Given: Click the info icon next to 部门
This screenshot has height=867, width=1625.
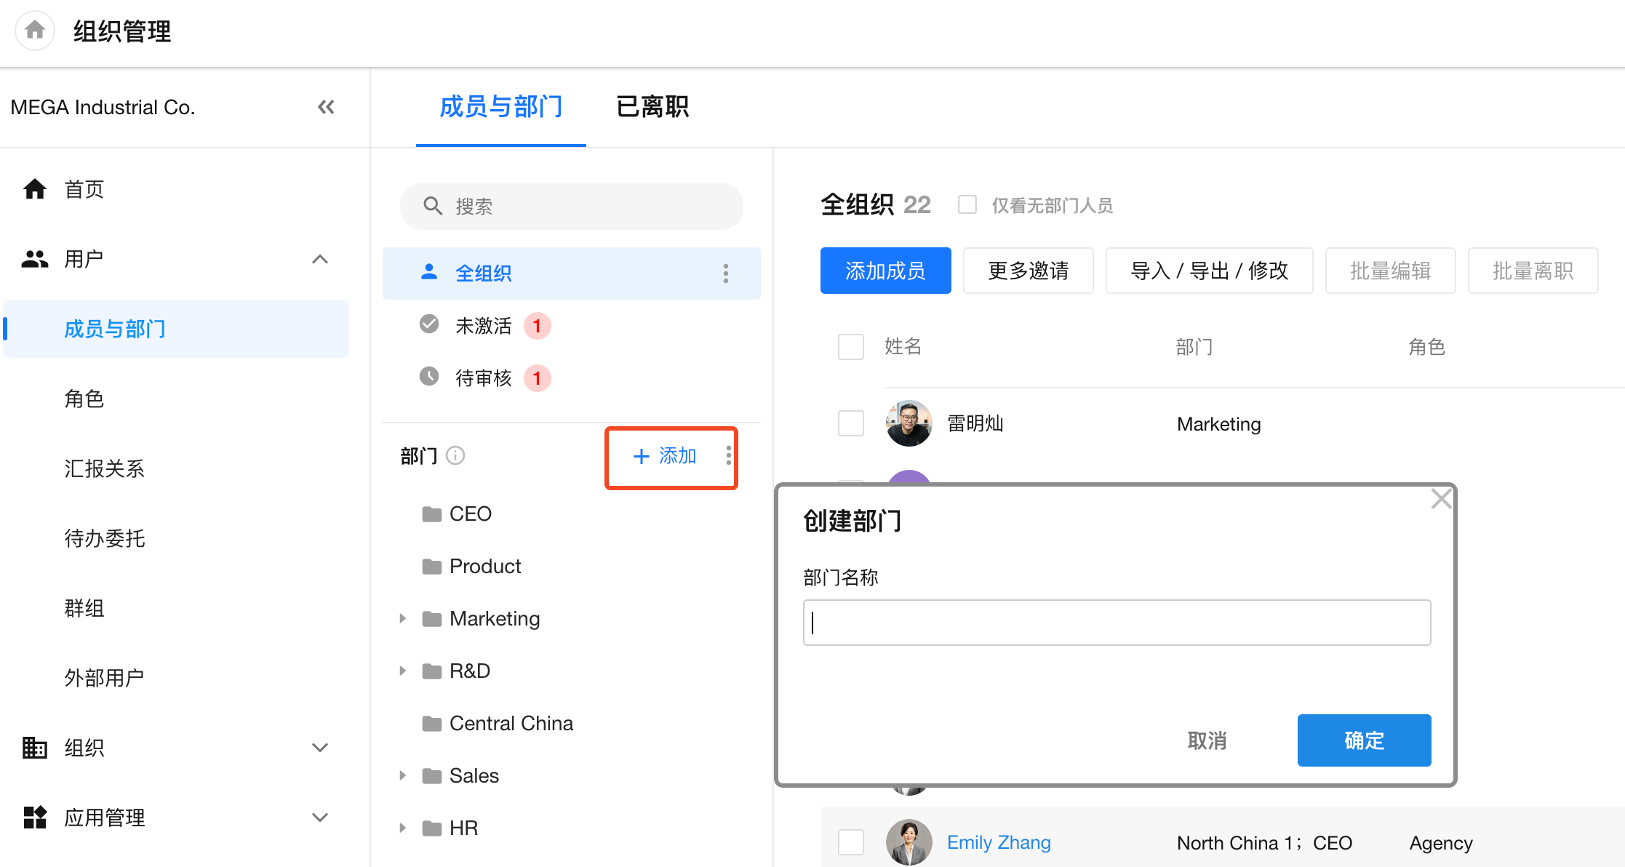Looking at the screenshot, I should [455, 455].
